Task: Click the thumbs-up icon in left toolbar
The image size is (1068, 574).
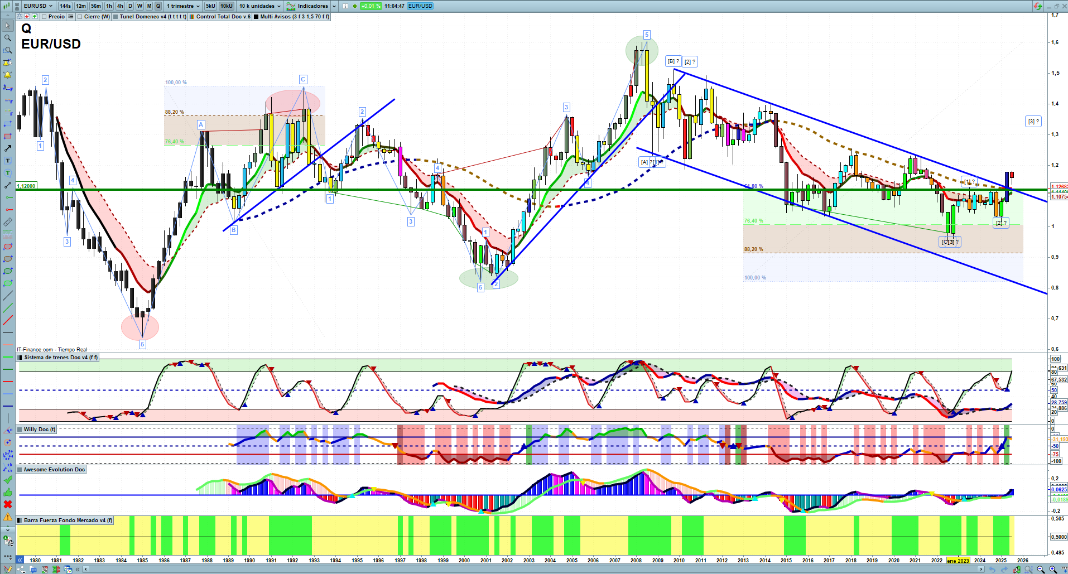Action: point(8,492)
